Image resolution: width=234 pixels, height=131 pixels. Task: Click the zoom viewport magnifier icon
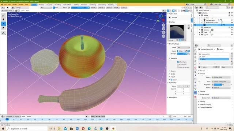click(x=163, y=25)
